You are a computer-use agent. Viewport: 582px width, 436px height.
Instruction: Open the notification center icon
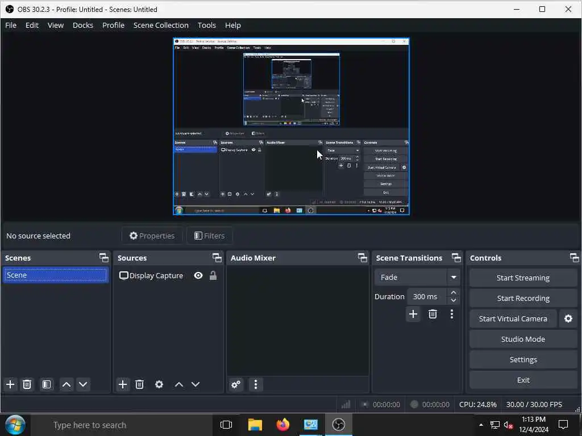[x=563, y=425]
